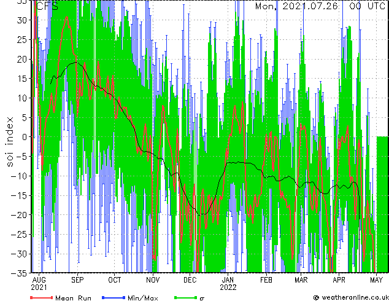Screen dimensions: 389x301
Task: Click the y-axis value 30
Action: [x=23, y=20]
